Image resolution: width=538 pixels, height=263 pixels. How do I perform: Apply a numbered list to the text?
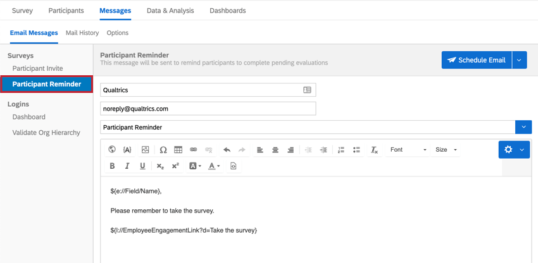(x=341, y=149)
